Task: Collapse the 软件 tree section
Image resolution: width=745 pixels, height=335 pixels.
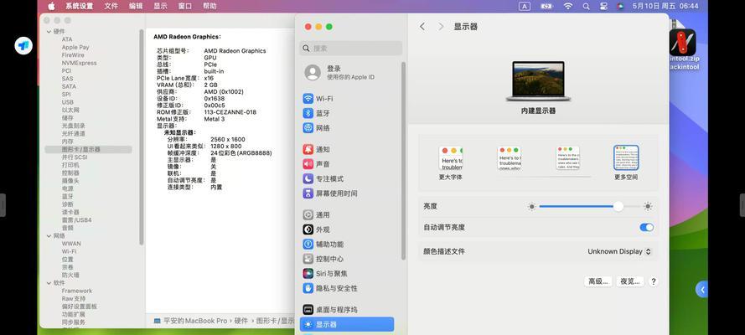Action: [x=49, y=283]
